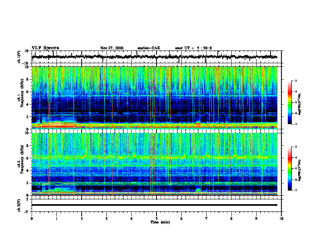Screen dimensions: 317x245
Task: Click the ch.2 color bar units label
Action: 300,170
